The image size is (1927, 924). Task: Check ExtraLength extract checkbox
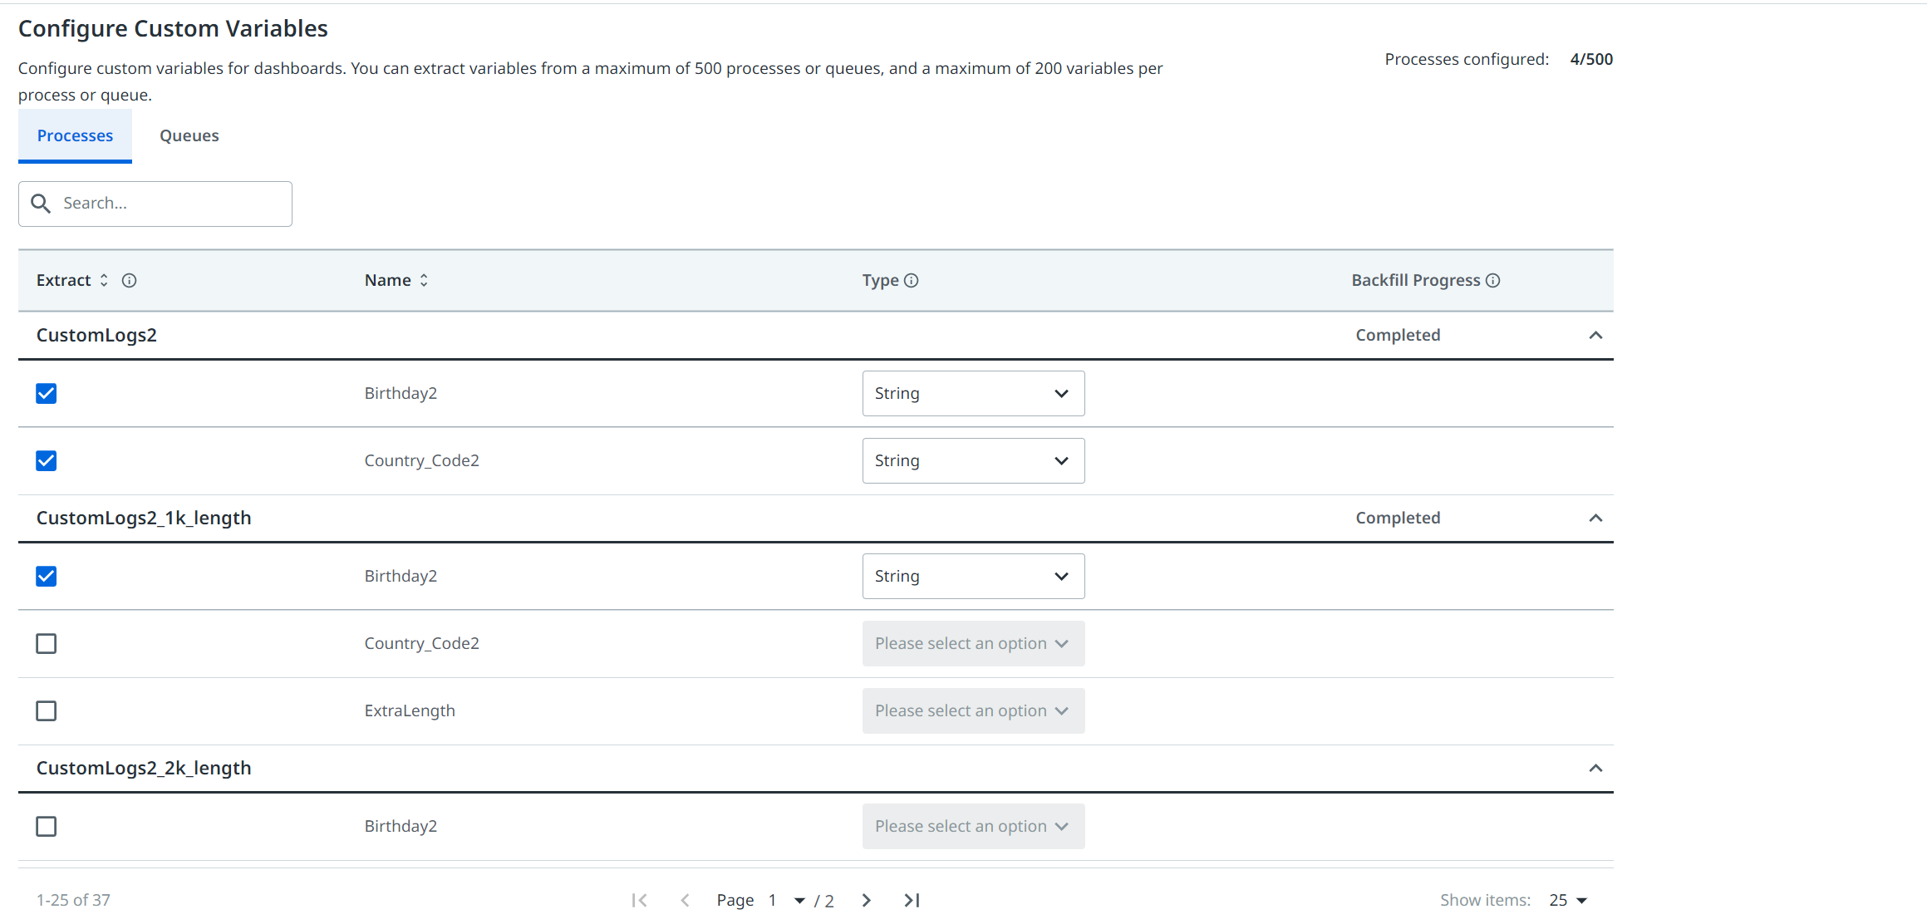pyautogui.click(x=47, y=710)
